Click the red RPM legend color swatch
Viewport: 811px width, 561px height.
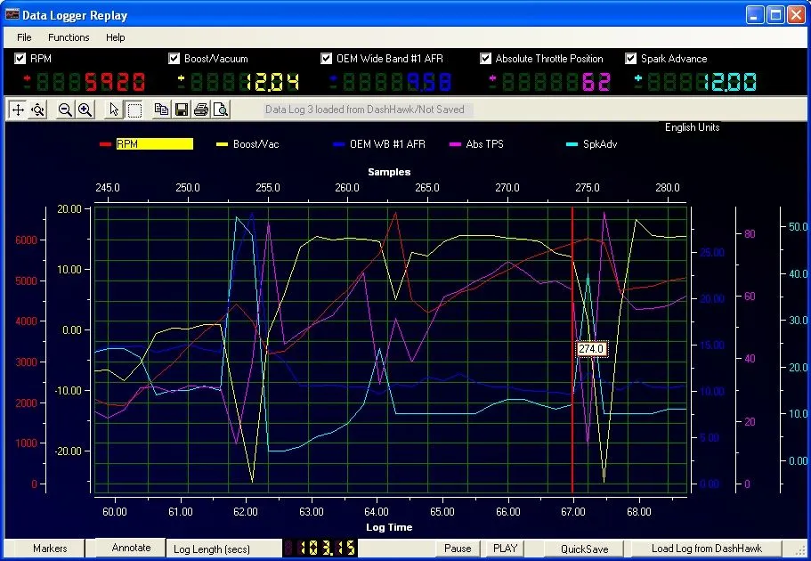point(105,144)
